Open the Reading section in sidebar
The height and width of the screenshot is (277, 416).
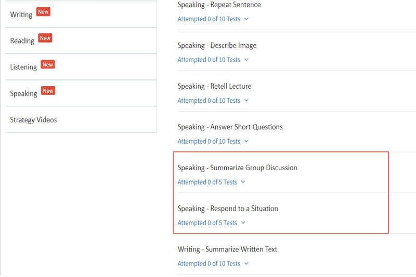pos(22,41)
